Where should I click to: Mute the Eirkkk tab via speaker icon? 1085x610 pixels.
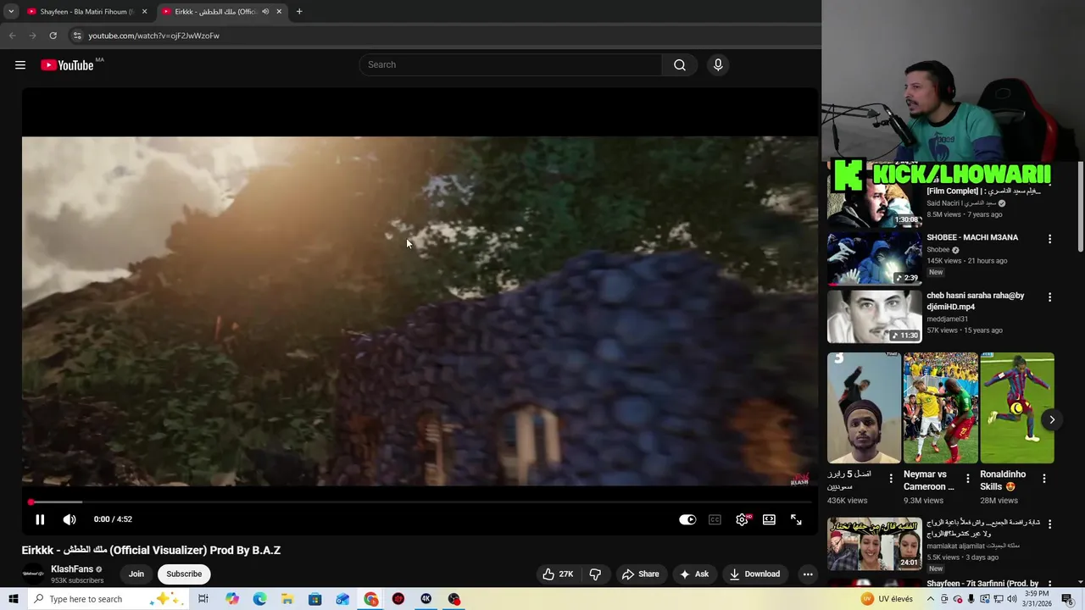click(265, 12)
